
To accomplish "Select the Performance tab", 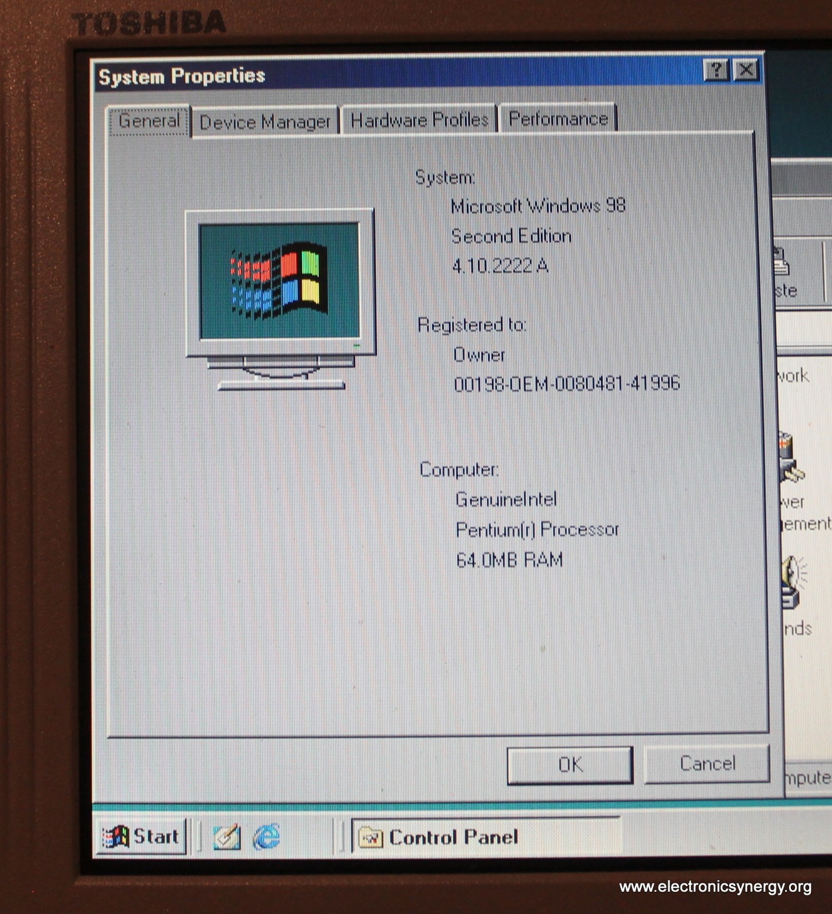I will [558, 118].
